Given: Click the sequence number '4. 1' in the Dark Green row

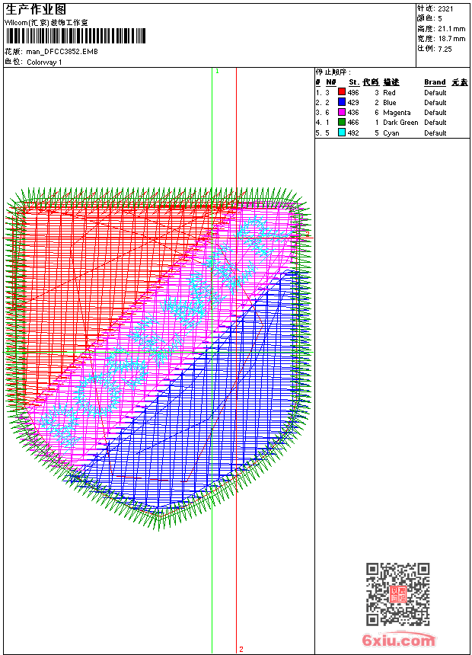Looking at the screenshot, I should 323,123.
